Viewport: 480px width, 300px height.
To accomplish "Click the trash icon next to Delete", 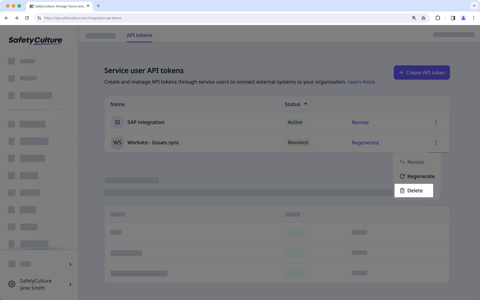I will 402,190.
